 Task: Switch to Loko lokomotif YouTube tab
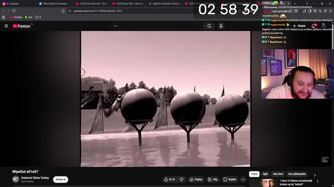91,4
